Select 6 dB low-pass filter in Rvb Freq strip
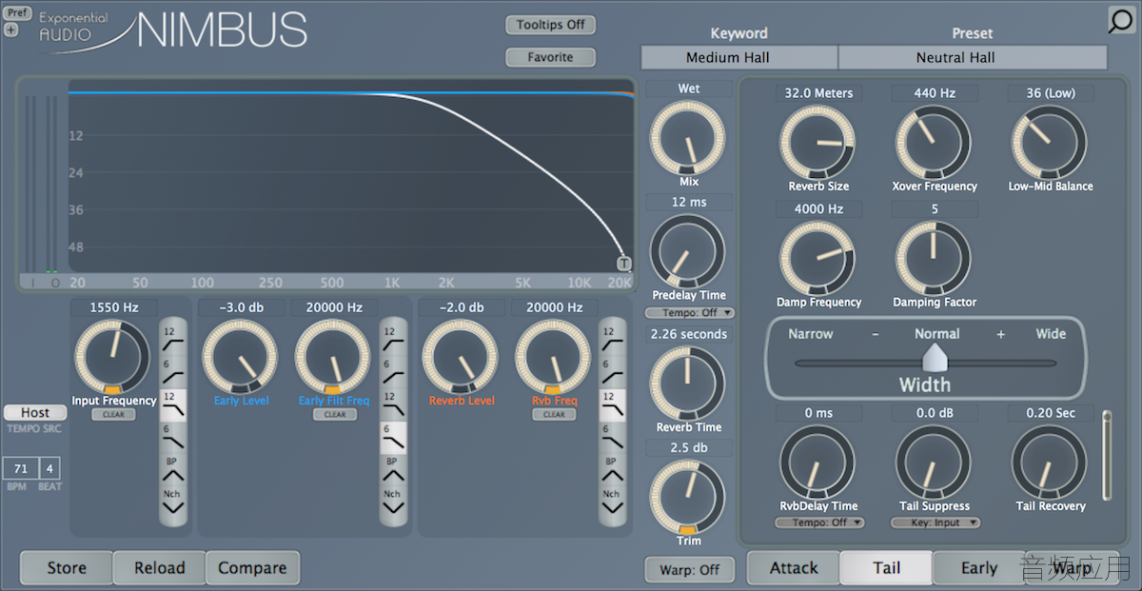This screenshot has height=591, width=1142. click(x=612, y=438)
